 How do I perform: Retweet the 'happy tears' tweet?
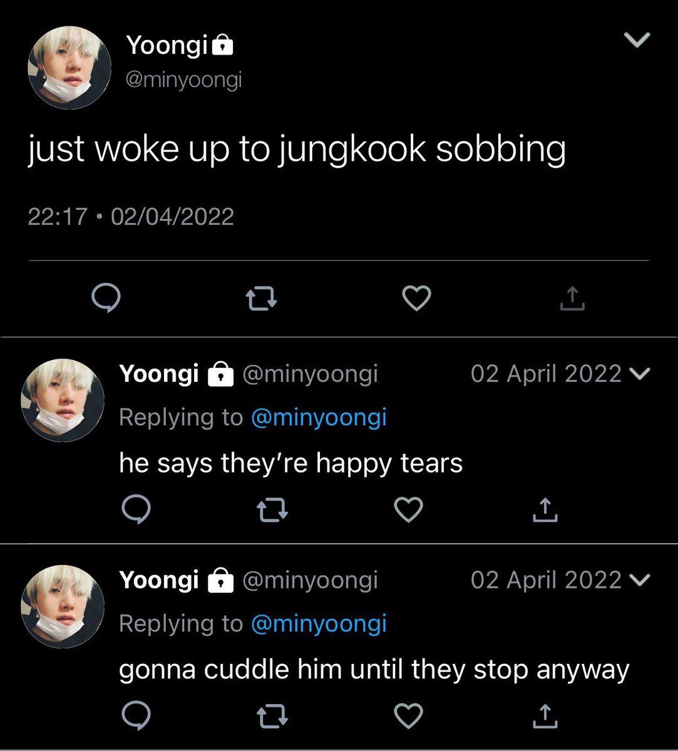point(273,510)
